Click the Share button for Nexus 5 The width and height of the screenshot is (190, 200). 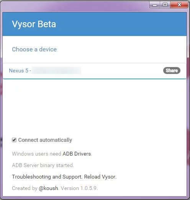point(172,70)
